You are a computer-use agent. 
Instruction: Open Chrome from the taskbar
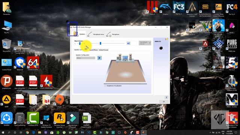tap(27, 132)
